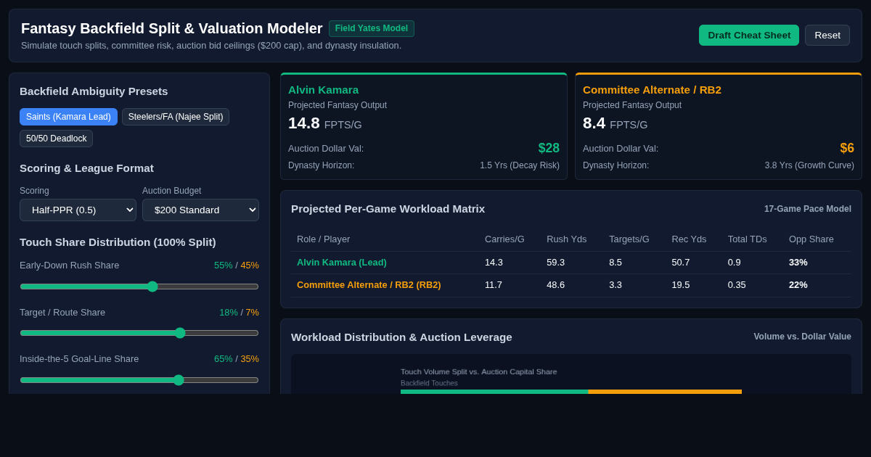Adjust the Early-Down Rush Share slider

[x=139, y=287]
